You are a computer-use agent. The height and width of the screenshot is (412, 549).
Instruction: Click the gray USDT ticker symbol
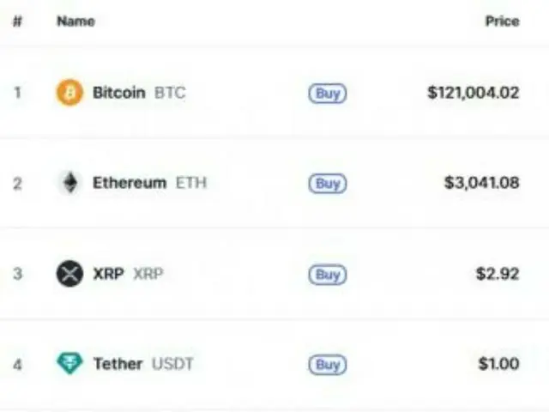(x=172, y=364)
